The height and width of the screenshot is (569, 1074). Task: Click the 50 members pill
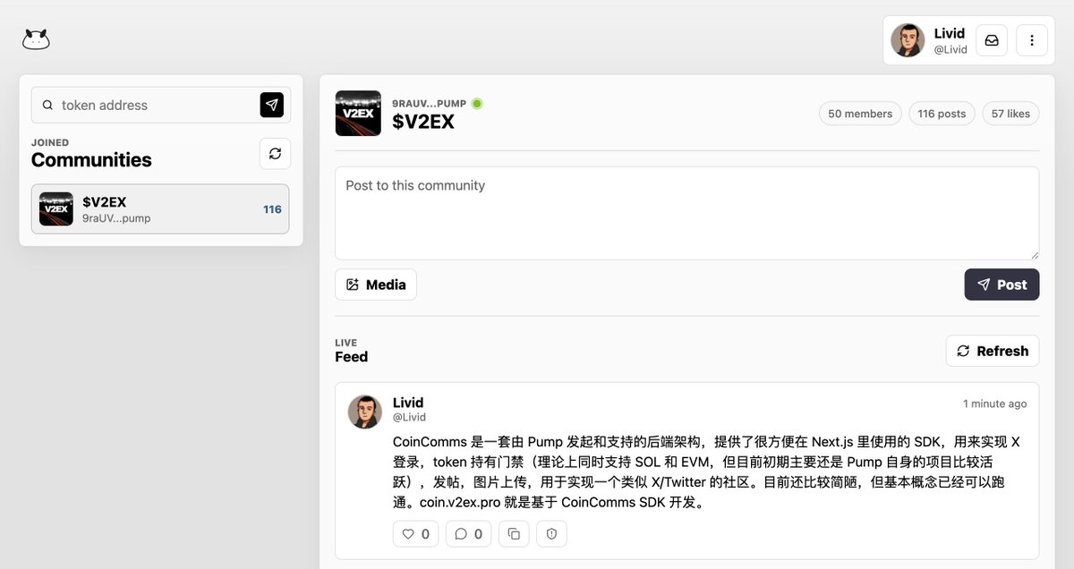[x=860, y=114]
